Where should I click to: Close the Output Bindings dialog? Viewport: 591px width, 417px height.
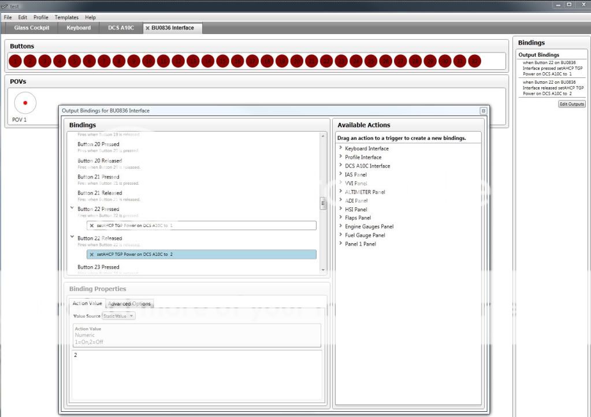[483, 110]
